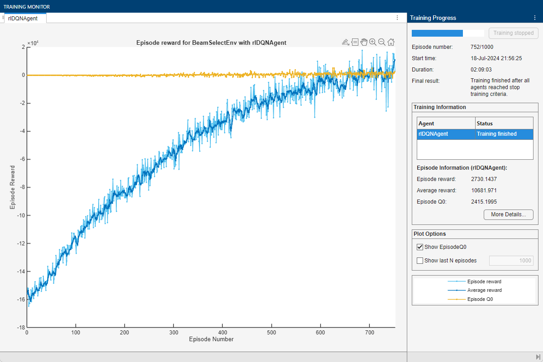Activate the zoom in magnifier
Screen dimensions: 543x362
coord(373,42)
